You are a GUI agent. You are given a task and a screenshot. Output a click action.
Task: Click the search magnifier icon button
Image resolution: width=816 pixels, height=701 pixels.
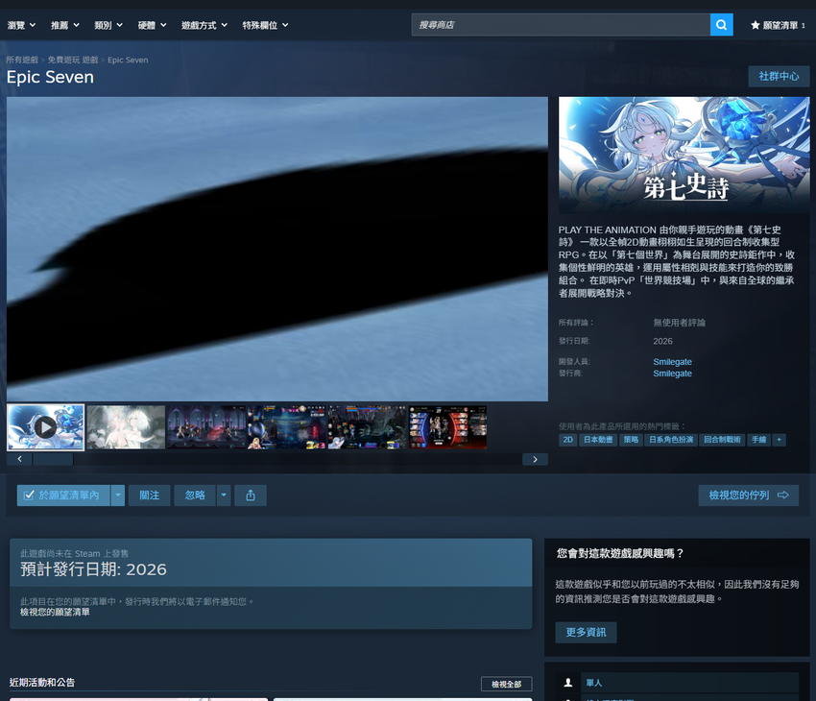(721, 25)
